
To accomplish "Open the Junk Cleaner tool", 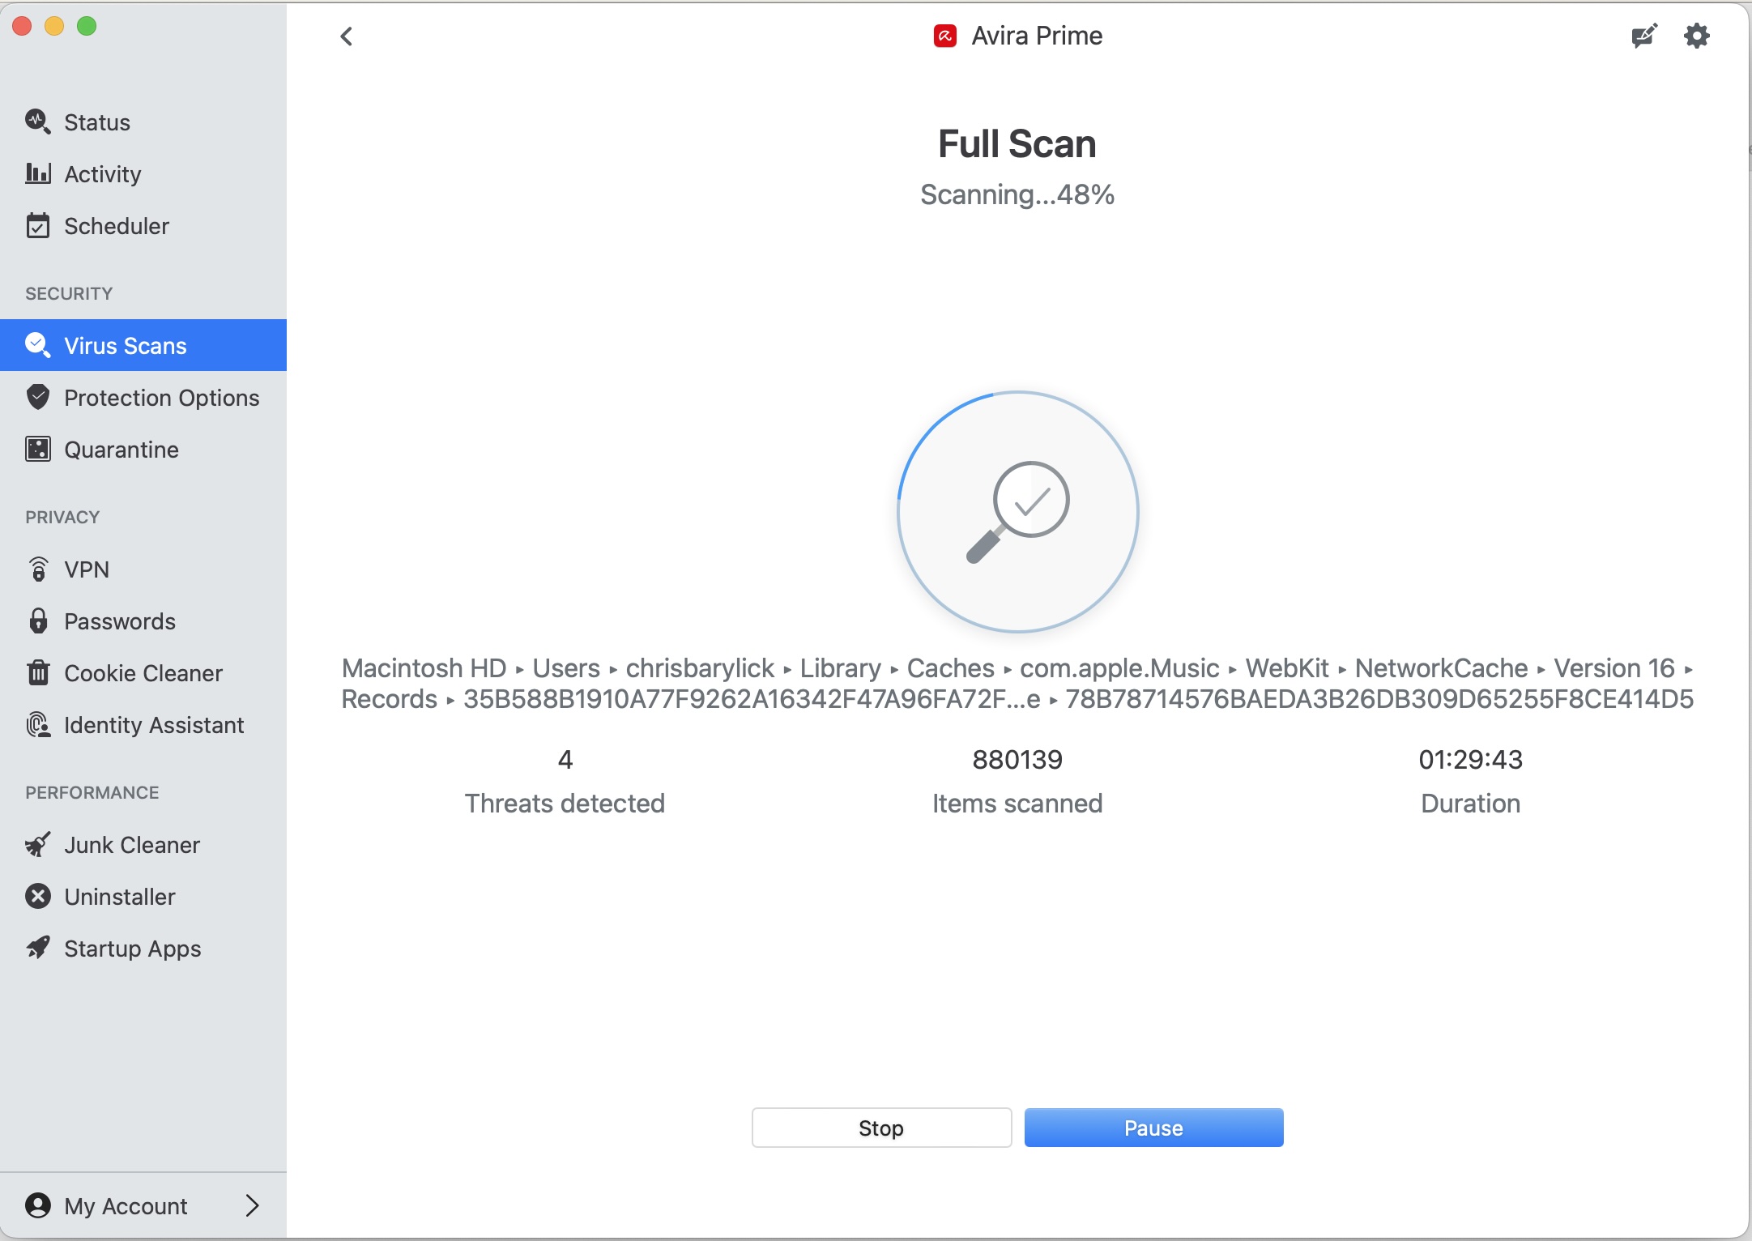I will tap(132, 845).
